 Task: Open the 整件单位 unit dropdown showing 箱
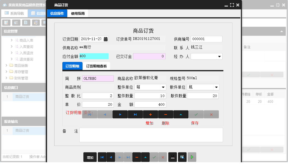[x=163, y=87]
